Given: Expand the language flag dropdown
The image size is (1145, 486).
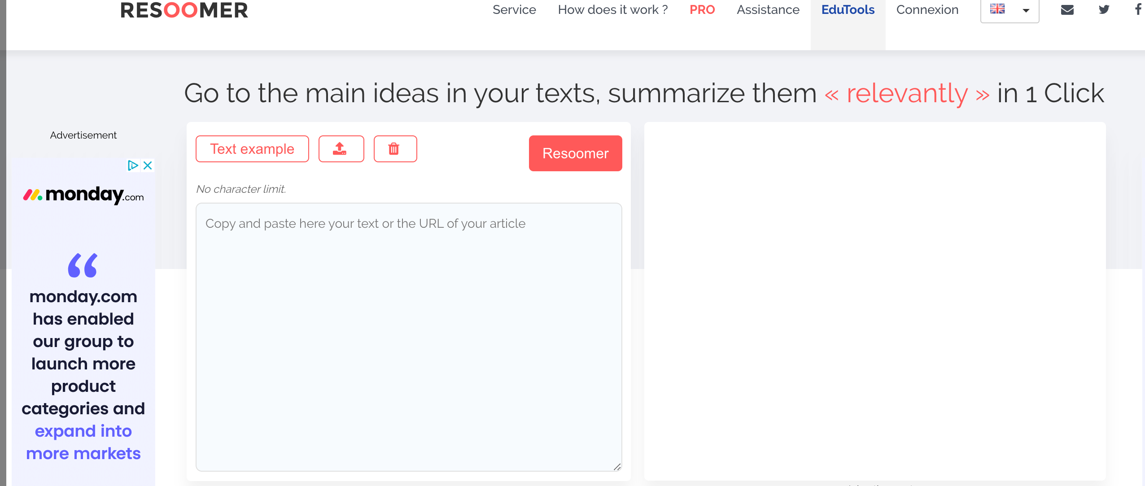Looking at the screenshot, I should tap(1010, 10).
